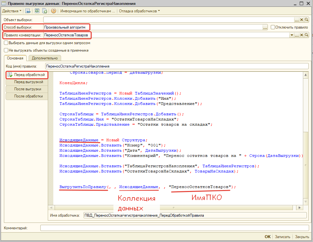
Task: Click the Код (имя) правила field
Action: pos(177,66)
